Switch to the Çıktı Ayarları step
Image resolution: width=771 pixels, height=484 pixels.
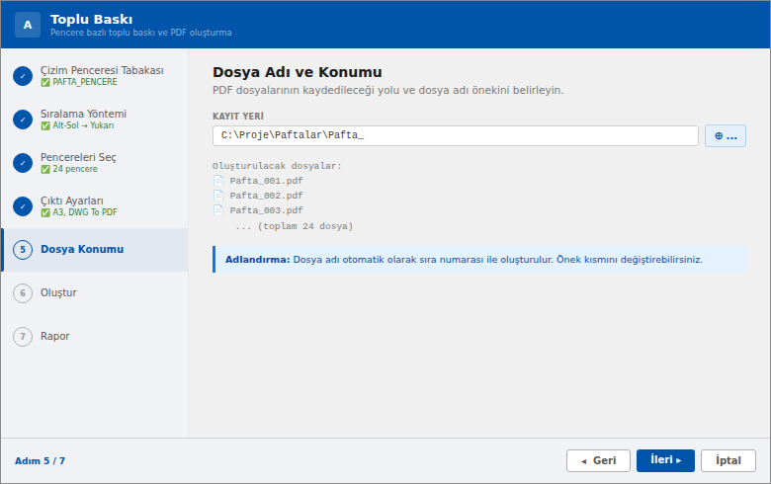tap(95, 206)
